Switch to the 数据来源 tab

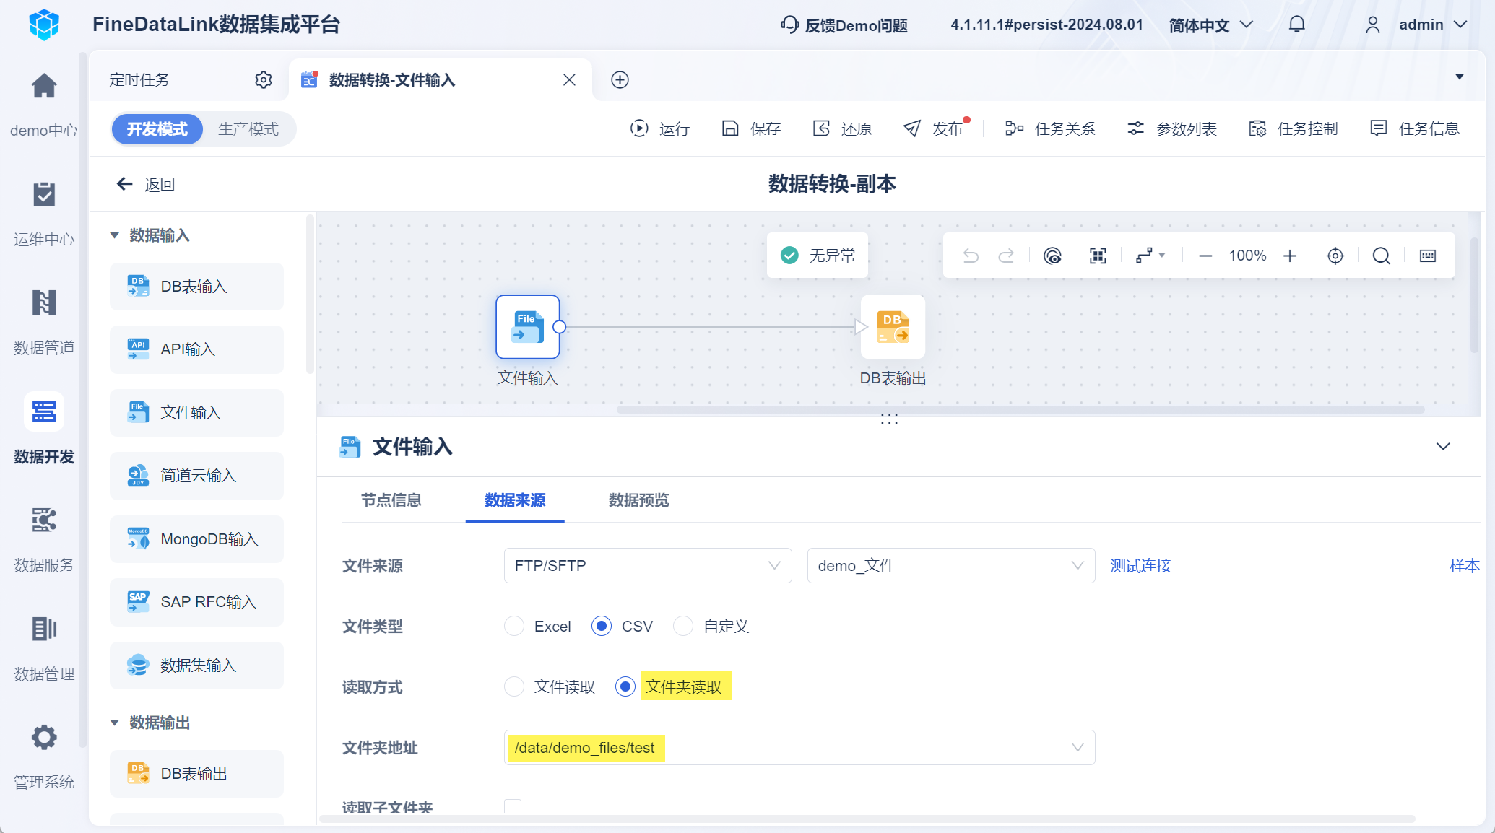pyautogui.click(x=515, y=500)
